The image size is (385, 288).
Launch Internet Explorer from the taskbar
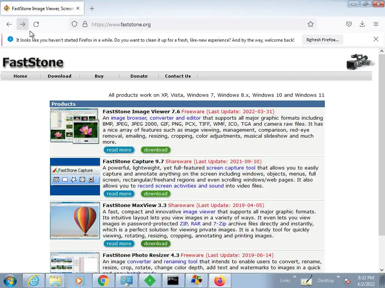click(33, 280)
